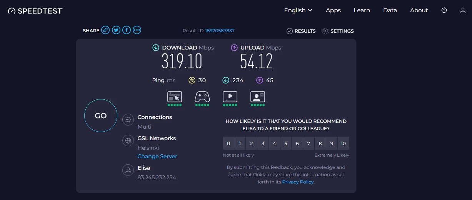This screenshot has width=472, height=200.
Task: Click the gaming controller icon
Action: coord(202,97)
